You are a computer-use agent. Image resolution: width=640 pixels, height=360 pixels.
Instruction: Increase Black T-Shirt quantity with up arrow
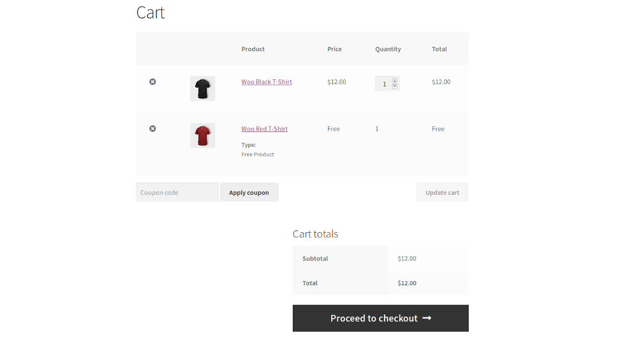click(395, 81)
